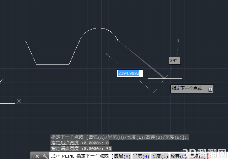The height and width of the screenshot is (159, 228).
Task: Choose the 长度(L) length option
Action: [160, 157]
